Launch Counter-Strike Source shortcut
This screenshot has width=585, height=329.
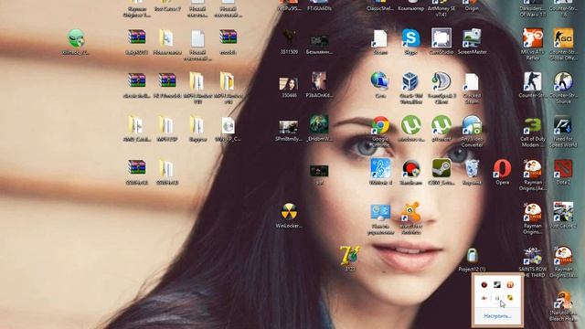[x=563, y=81]
